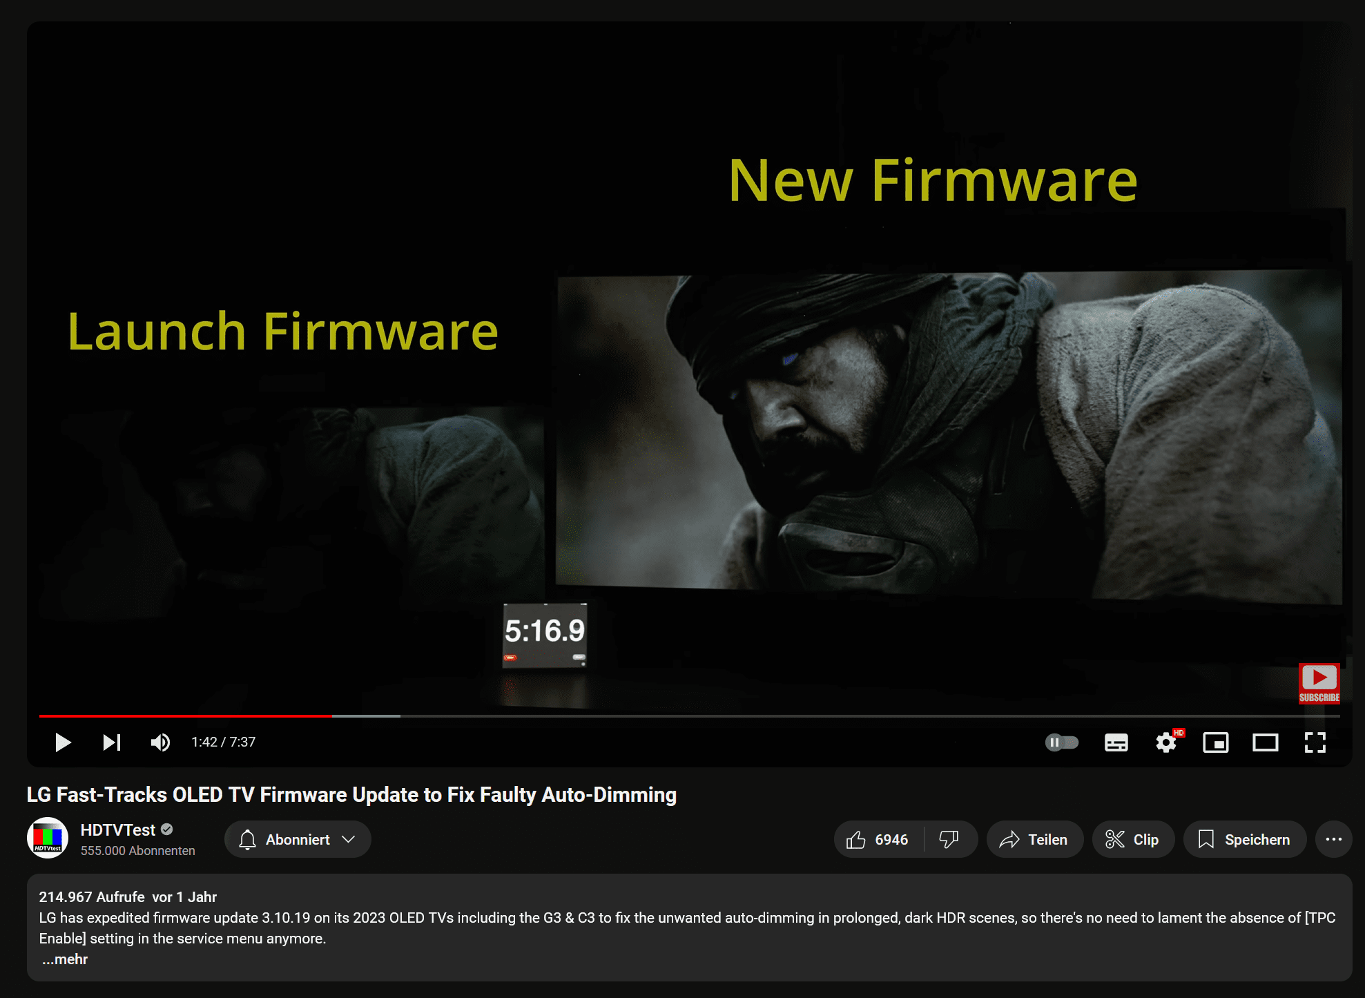Click the bell notification icon in Abonniert
Screen dimensions: 1365x998
point(248,839)
